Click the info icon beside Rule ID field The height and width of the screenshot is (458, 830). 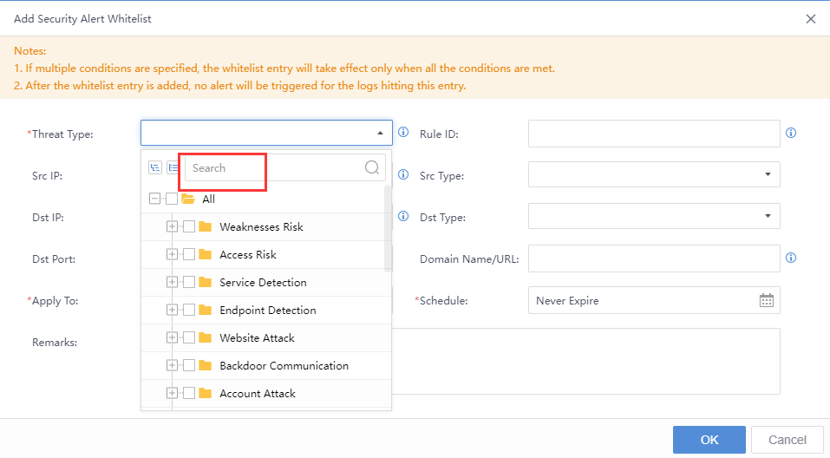790,134
